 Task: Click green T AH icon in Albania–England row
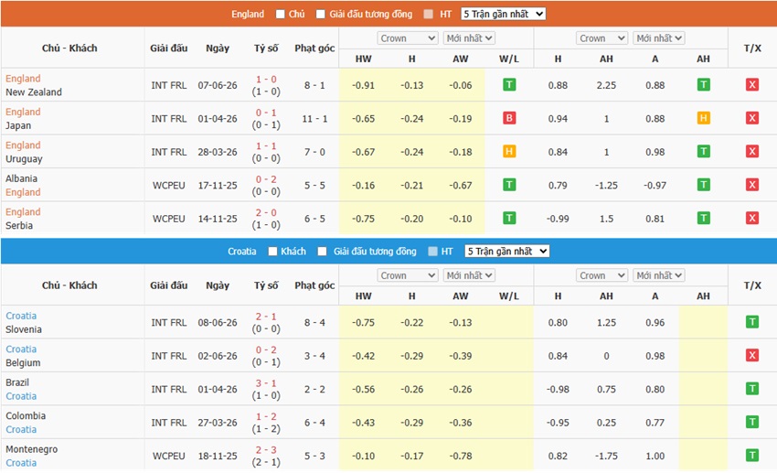[x=703, y=185]
